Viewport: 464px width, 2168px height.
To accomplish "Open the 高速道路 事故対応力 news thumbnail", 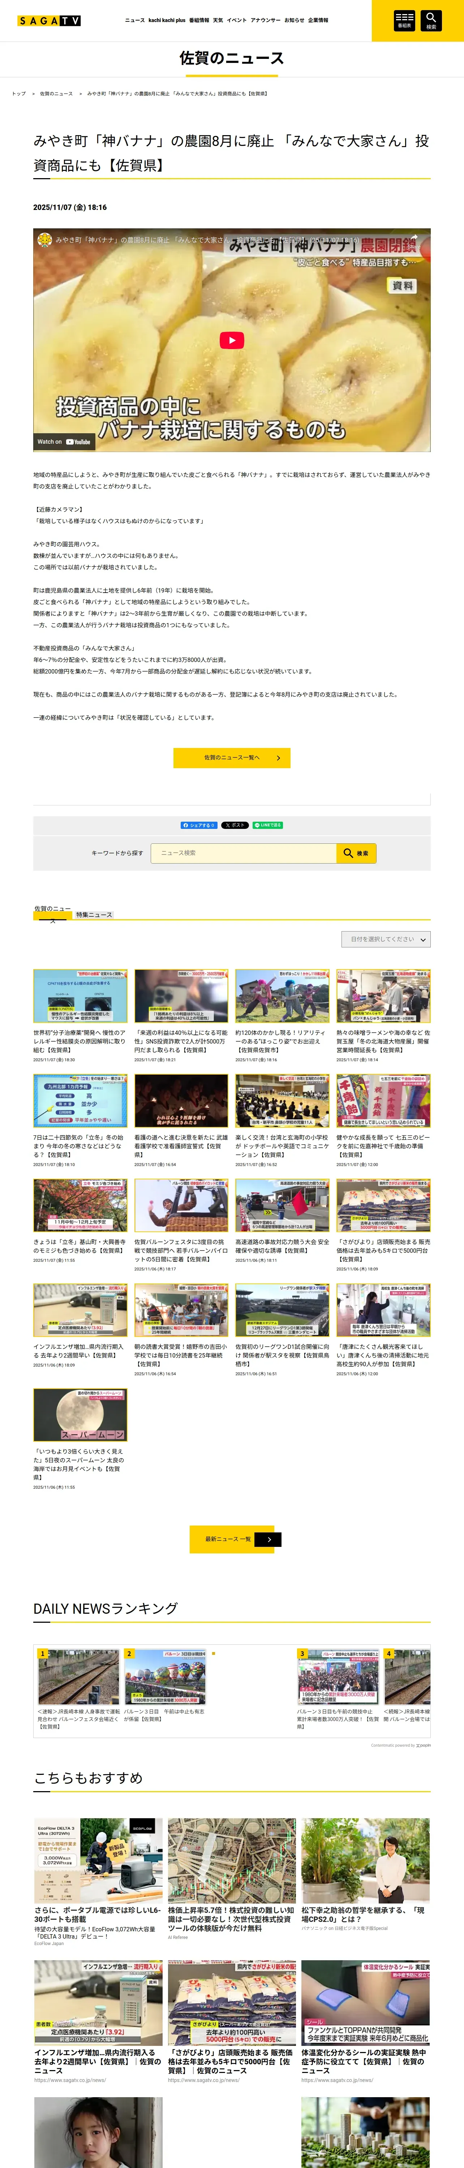I will tap(282, 1205).
